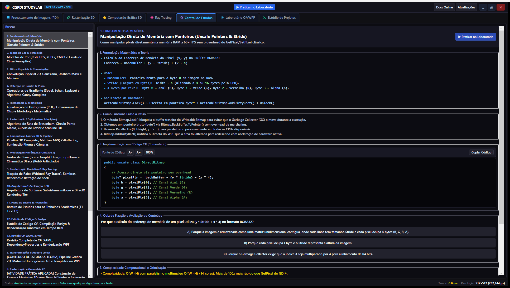Click content pane scrollbar down arrow
510x288 pixels.
502,274
